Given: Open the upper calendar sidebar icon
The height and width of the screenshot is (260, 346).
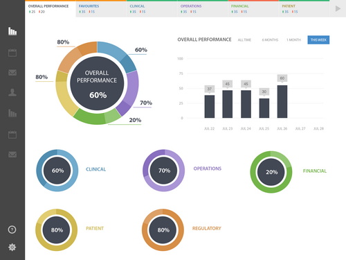Looking at the screenshot, I should click(x=12, y=53).
